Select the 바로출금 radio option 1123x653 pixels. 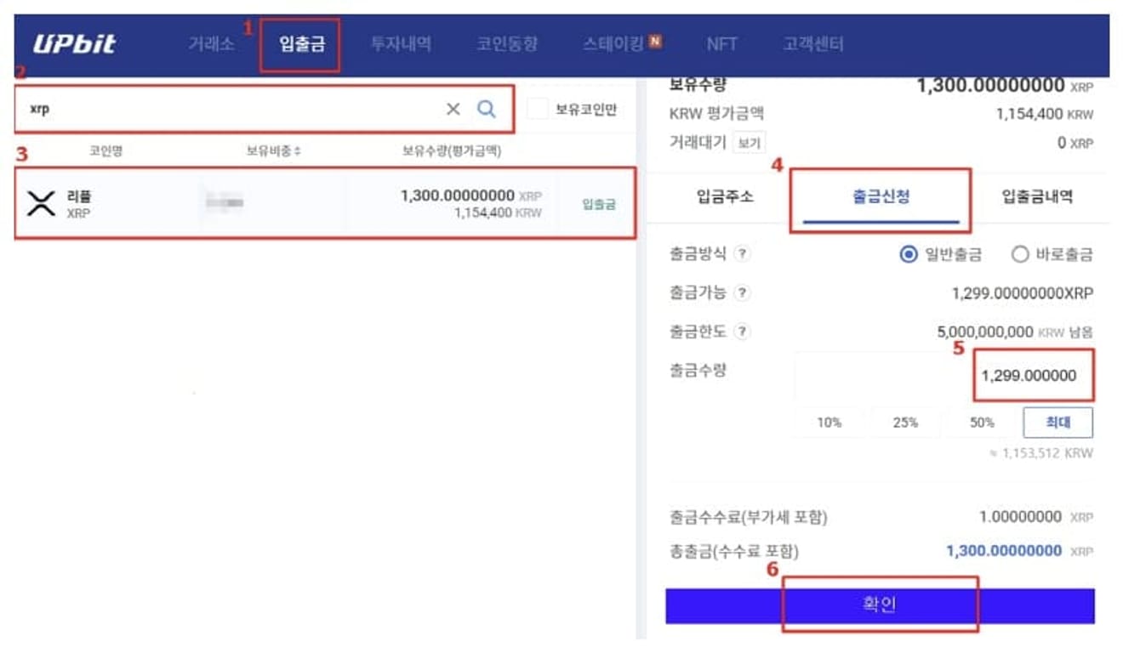pyautogui.click(x=1020, y=254)
